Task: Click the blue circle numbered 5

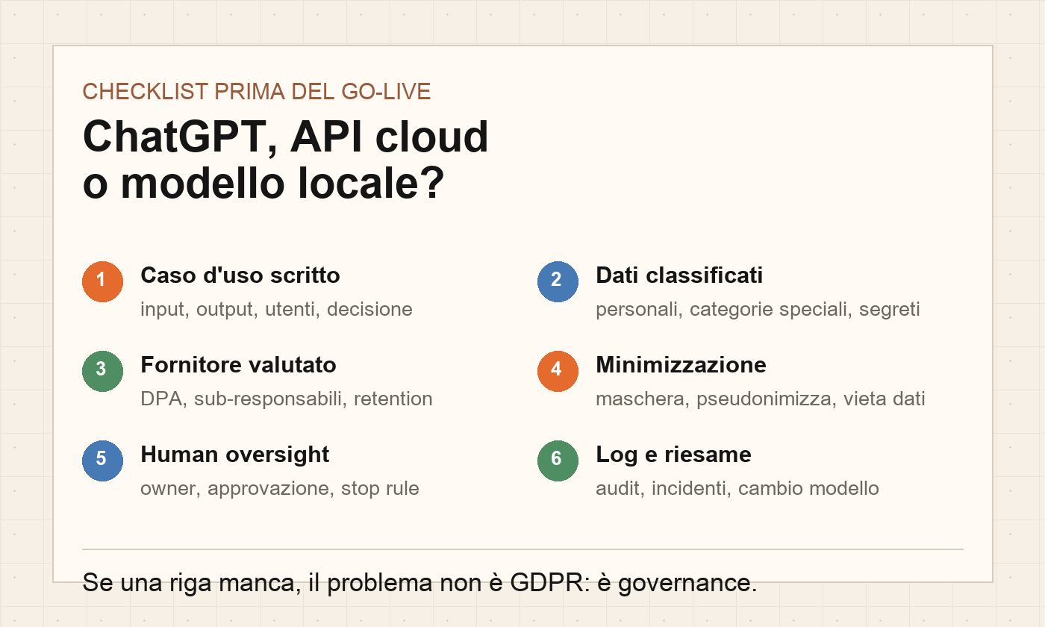Action: [102, 461]
